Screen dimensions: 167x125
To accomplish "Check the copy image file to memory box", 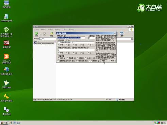I will (58, 61).
